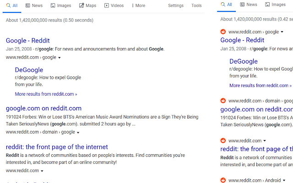Expand dropdown arrow after left plain 'www.reddit.com'

42,171
